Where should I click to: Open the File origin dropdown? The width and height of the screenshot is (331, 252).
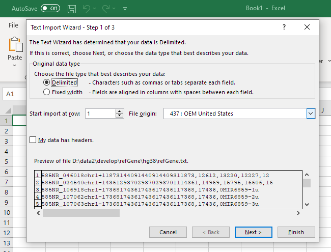(311, 114)
